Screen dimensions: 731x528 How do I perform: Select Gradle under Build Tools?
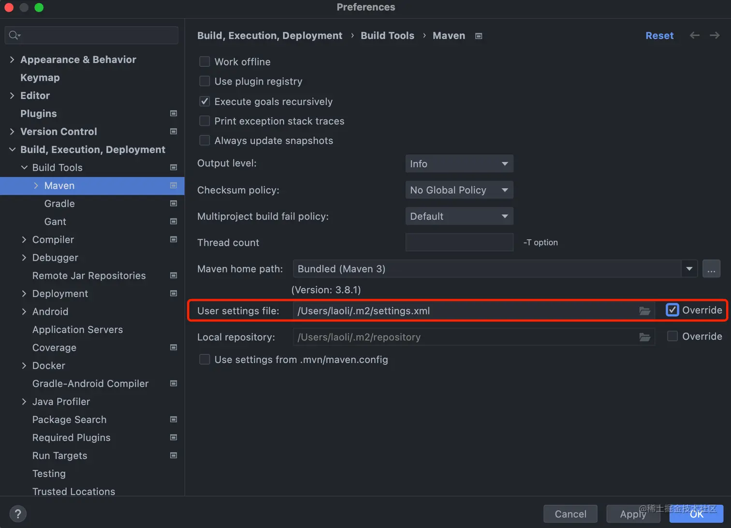coord(59,204)
